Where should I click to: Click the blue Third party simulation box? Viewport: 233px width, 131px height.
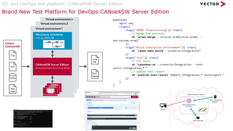point(53,41)
